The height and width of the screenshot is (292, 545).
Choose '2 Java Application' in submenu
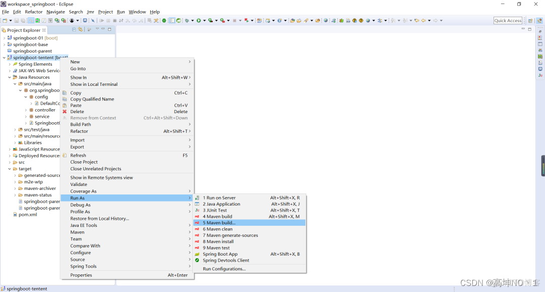point(250,204)
